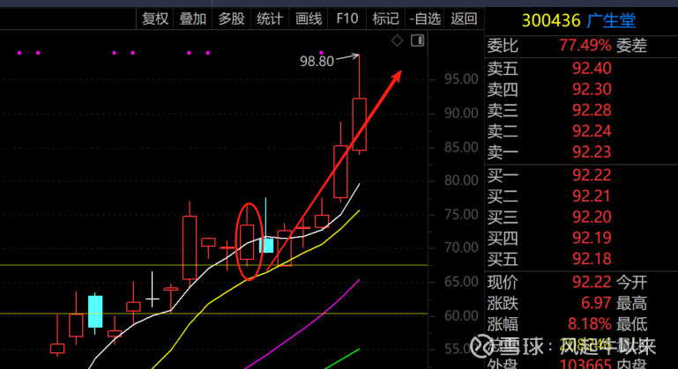
Task: Select stock code 300436
Action: (551, 20)
